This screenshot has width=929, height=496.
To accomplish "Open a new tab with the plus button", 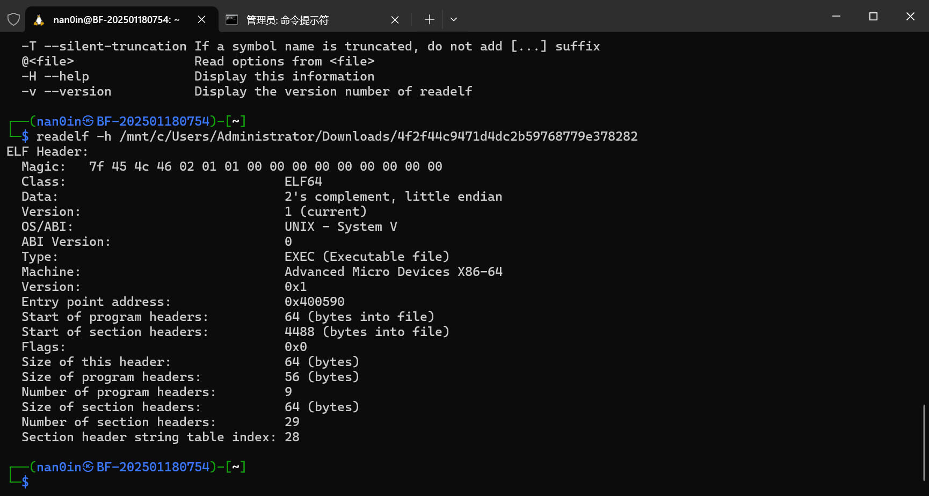I will [429, 20].
